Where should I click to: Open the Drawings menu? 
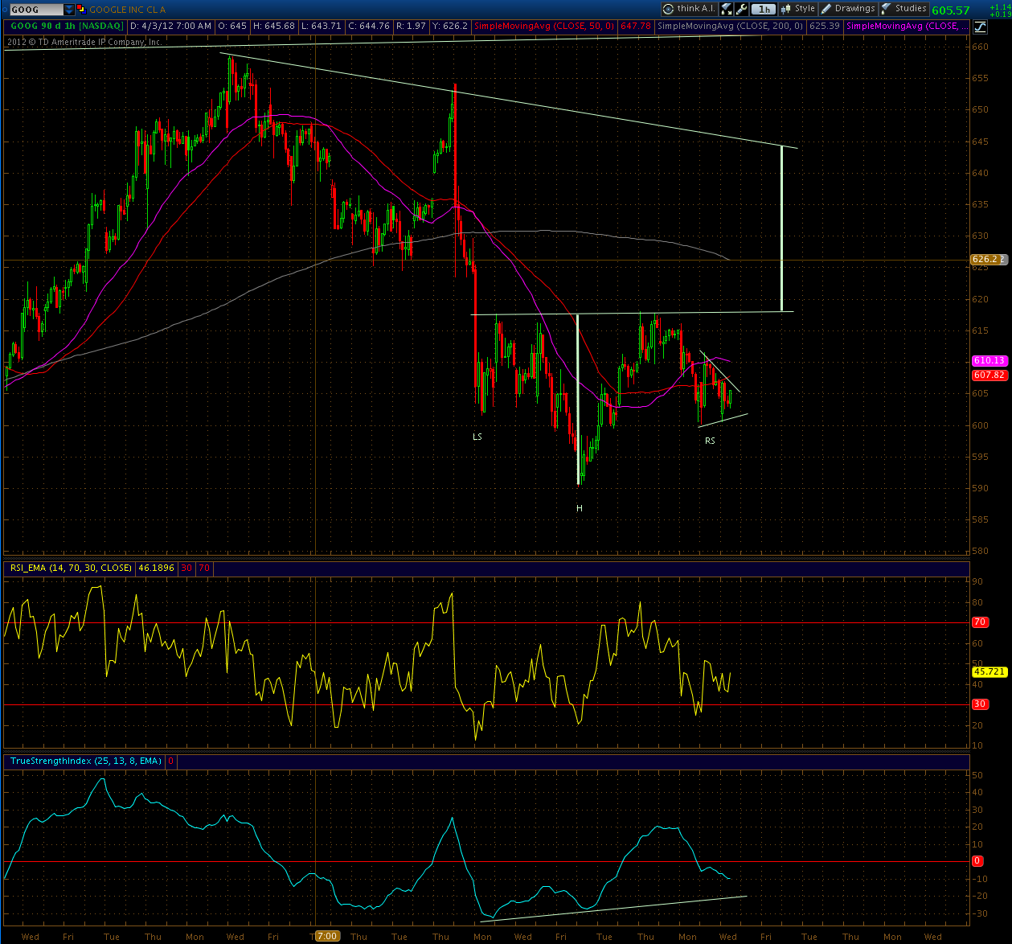click(x=848, y=9)
